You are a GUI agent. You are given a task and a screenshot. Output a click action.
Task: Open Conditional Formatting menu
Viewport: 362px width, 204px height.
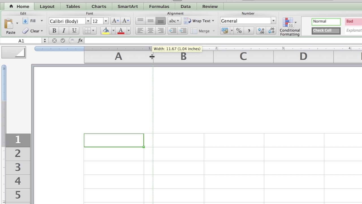coord(290,27)
